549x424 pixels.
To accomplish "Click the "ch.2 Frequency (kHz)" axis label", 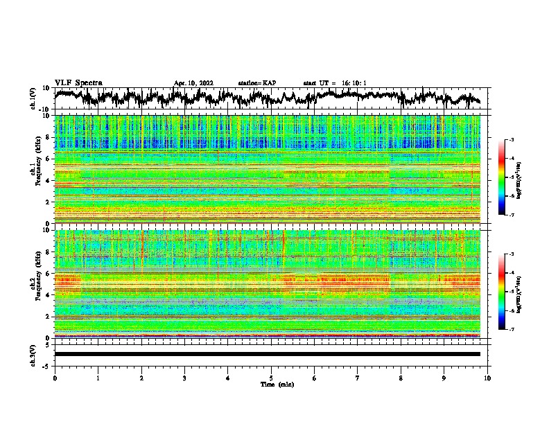I will pyautogui.click(x=35, y=276).
